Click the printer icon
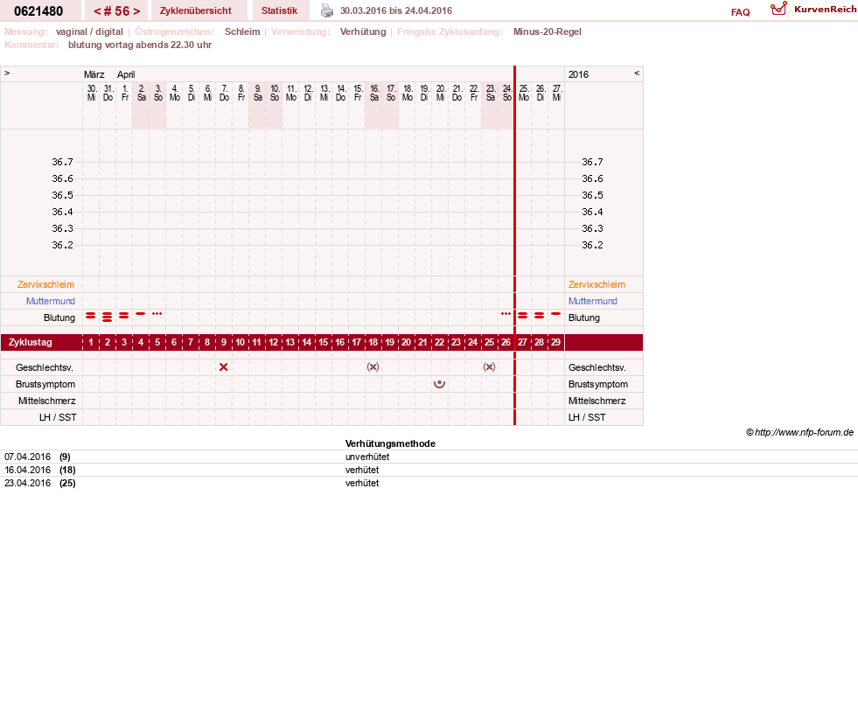Screen dimensions: 858x705 [x=327, y=10]
